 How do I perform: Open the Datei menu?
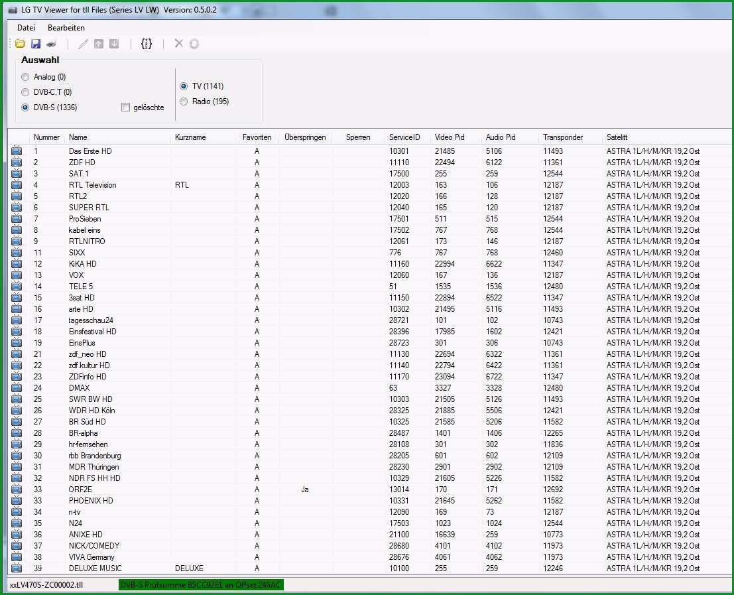(27, 28)
